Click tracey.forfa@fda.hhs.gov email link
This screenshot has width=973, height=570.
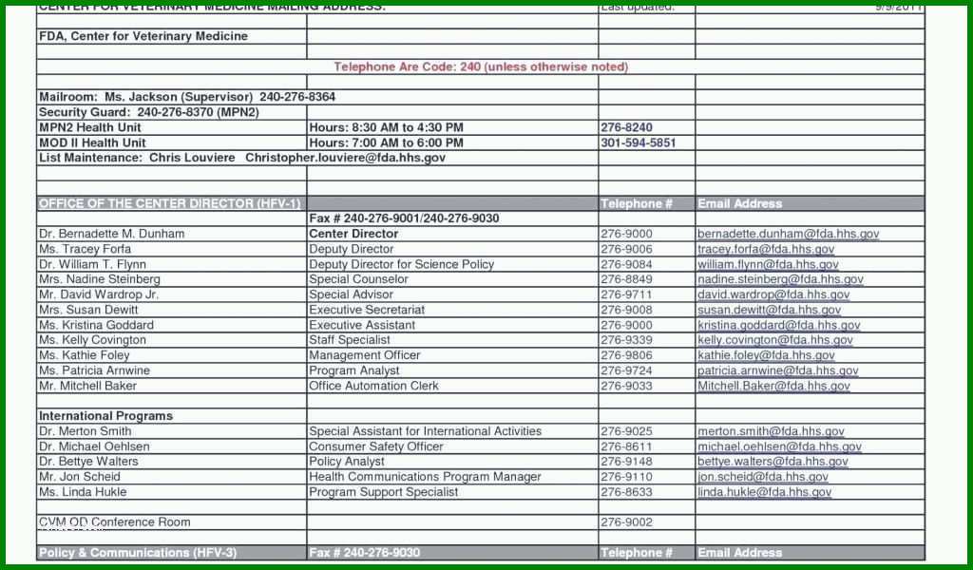[x=766, y=249]
